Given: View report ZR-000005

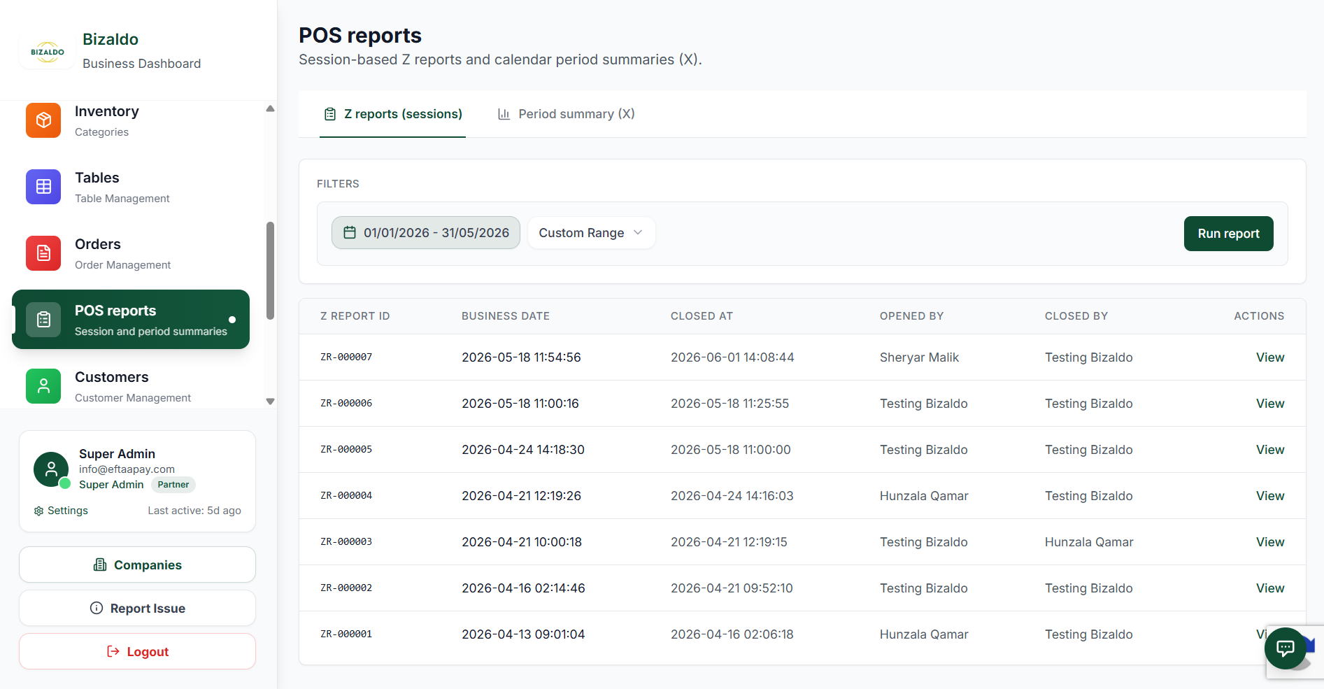Looking at the screenshot, I should point(1269,450).
